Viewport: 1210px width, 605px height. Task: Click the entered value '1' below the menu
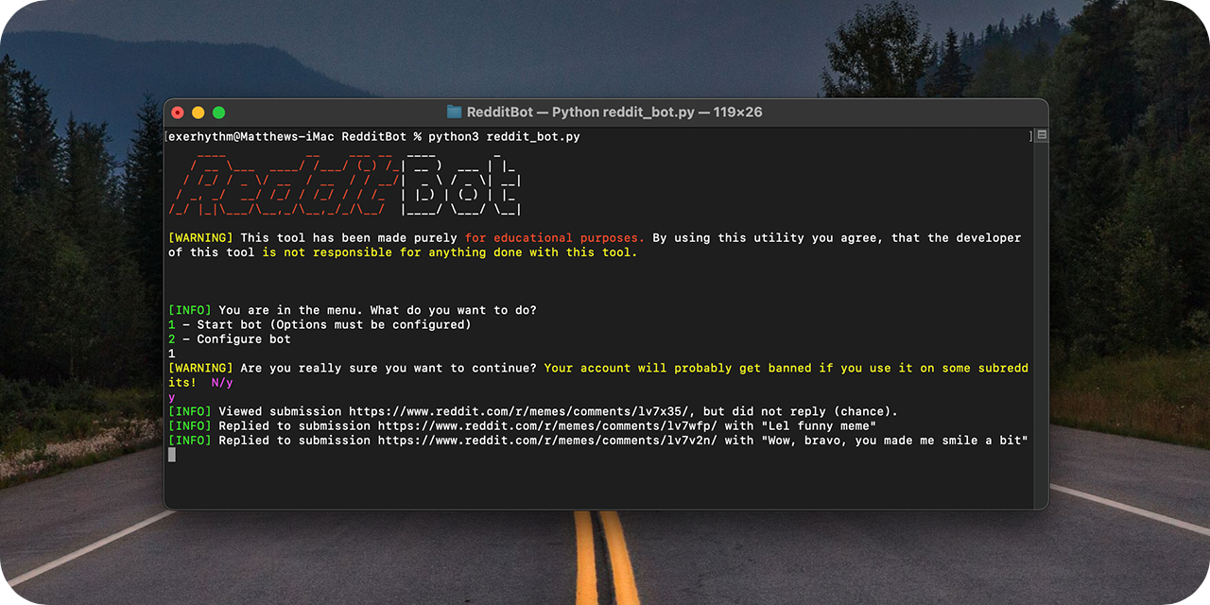click(x=172, y=354)
